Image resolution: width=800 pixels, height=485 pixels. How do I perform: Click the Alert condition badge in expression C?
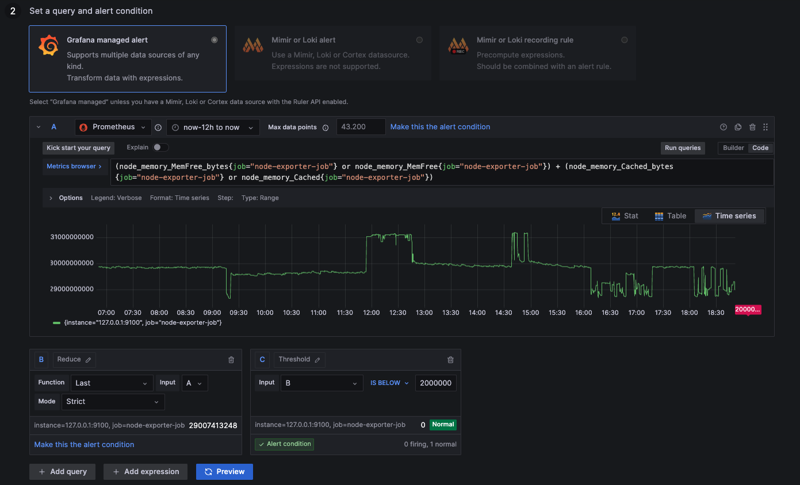(285, 444)
